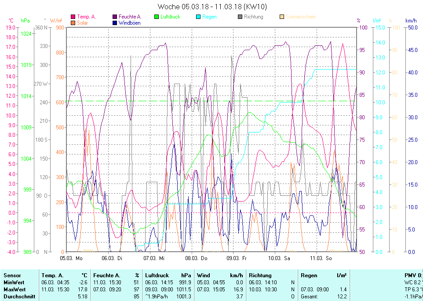
Task: Click the 'Sensor' table header
Action: (x=12, y=275)
